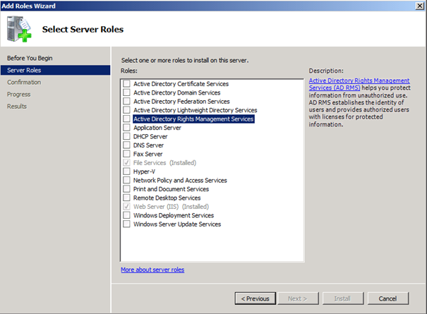Open the AD RMS description link
Image resolution: width=427 pixels, height=314 pixels.
point(359,84)
